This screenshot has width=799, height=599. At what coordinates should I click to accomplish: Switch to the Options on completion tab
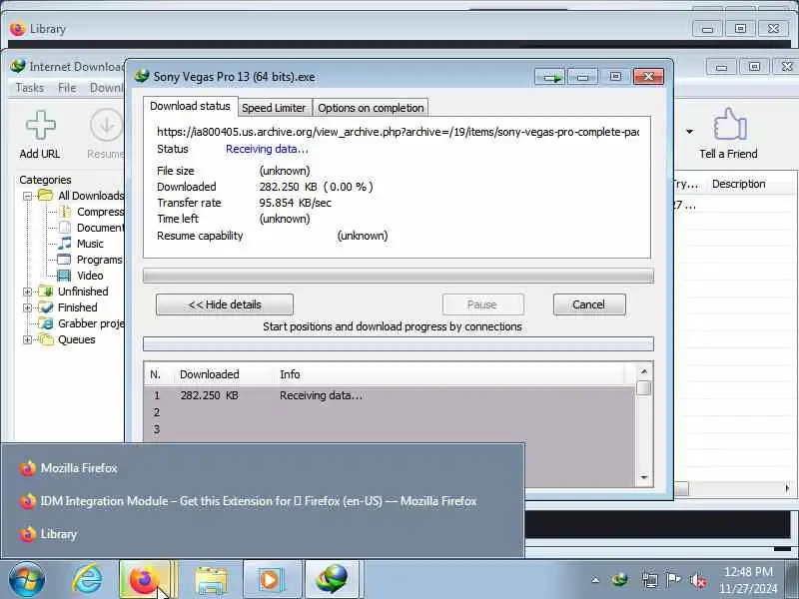pos(371,108)
